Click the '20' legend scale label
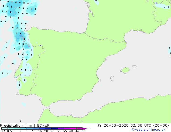The image size is (171, 132). tap(46, 131)
